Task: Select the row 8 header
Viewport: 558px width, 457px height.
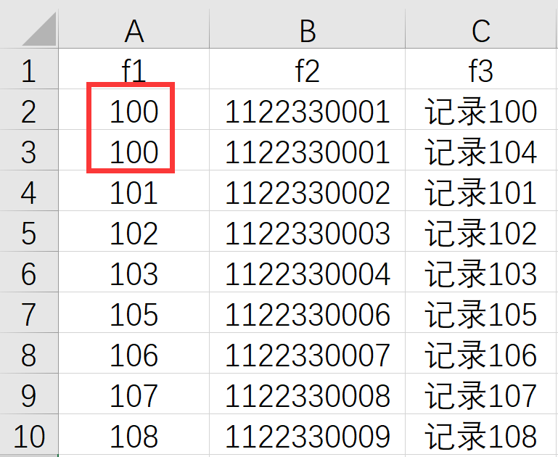Action: click(x=29, y=355)
